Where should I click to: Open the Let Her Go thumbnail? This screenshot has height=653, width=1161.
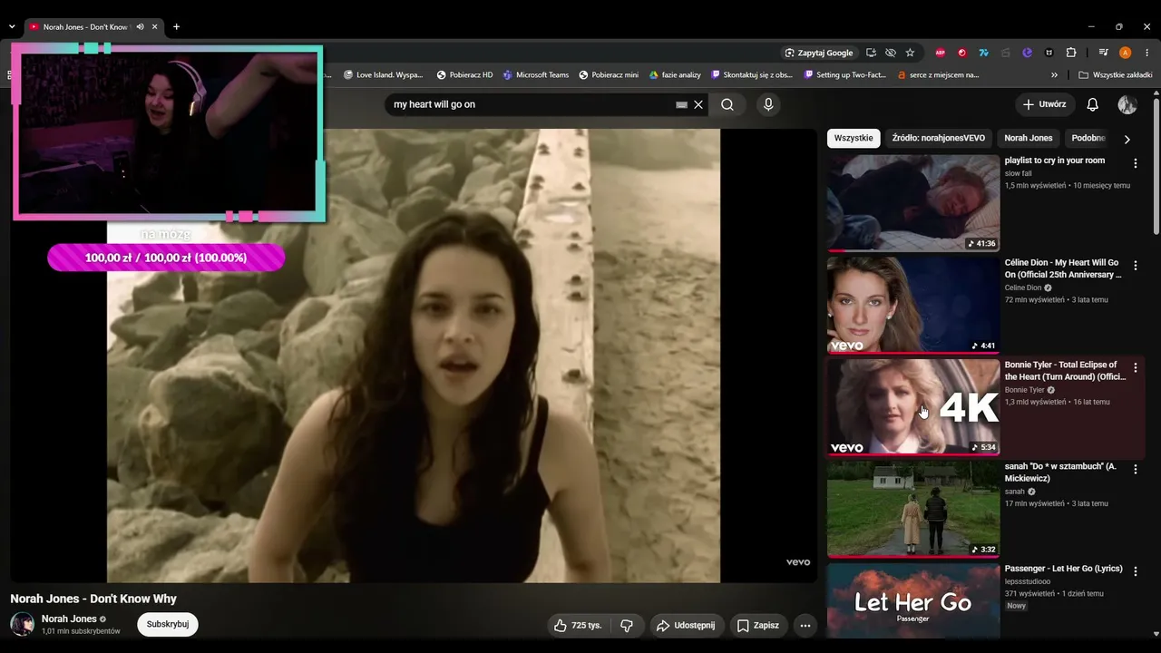click(x=913, y=600)
